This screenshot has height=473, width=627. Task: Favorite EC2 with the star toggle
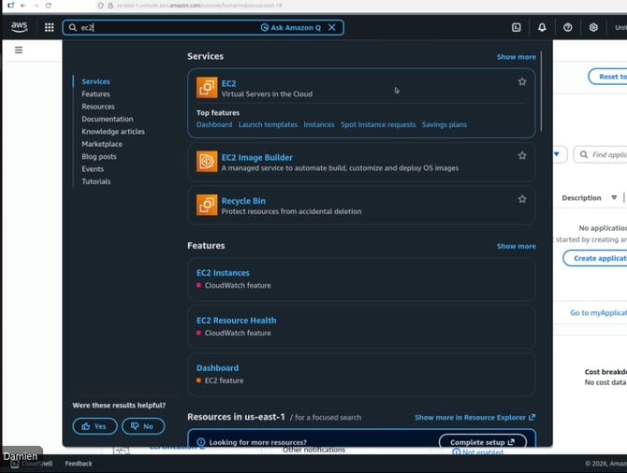coord(522,82)
